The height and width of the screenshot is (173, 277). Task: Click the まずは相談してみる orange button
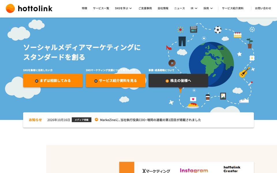pyautogui.click(x=53, y=80)
